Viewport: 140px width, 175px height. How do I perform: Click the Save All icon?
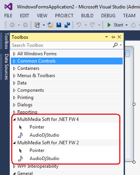[x=67, y=25]
